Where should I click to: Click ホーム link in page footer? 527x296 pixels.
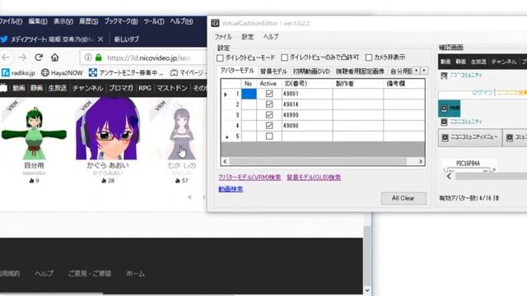click(x=135, y=274)
